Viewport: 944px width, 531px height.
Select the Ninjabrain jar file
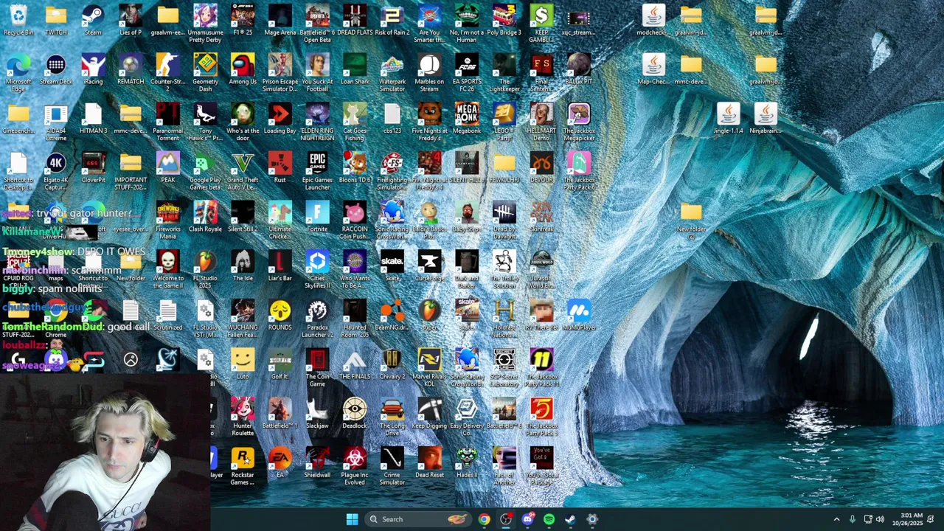pos(766,119)
